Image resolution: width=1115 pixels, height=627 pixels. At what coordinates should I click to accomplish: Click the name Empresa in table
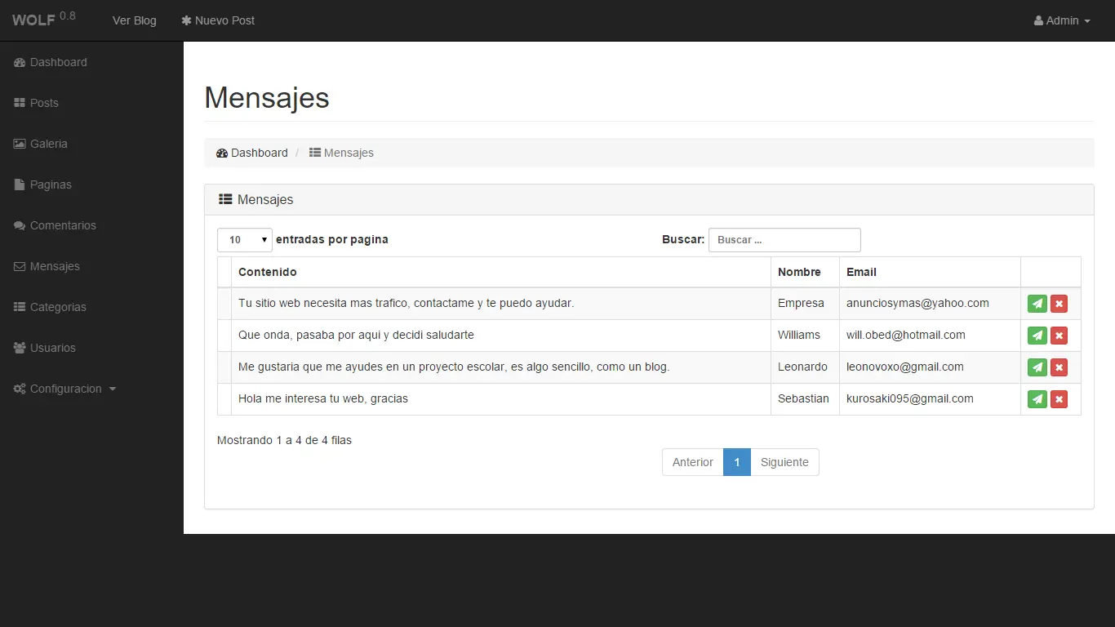801,303
